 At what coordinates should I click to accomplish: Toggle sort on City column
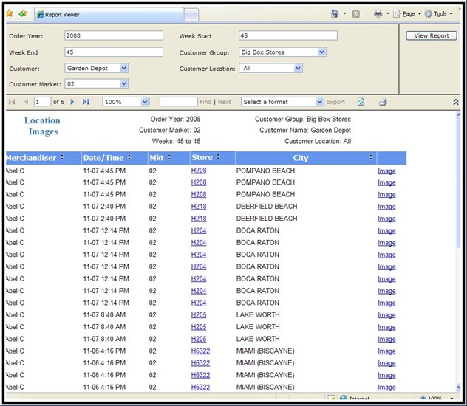(371, 158)
